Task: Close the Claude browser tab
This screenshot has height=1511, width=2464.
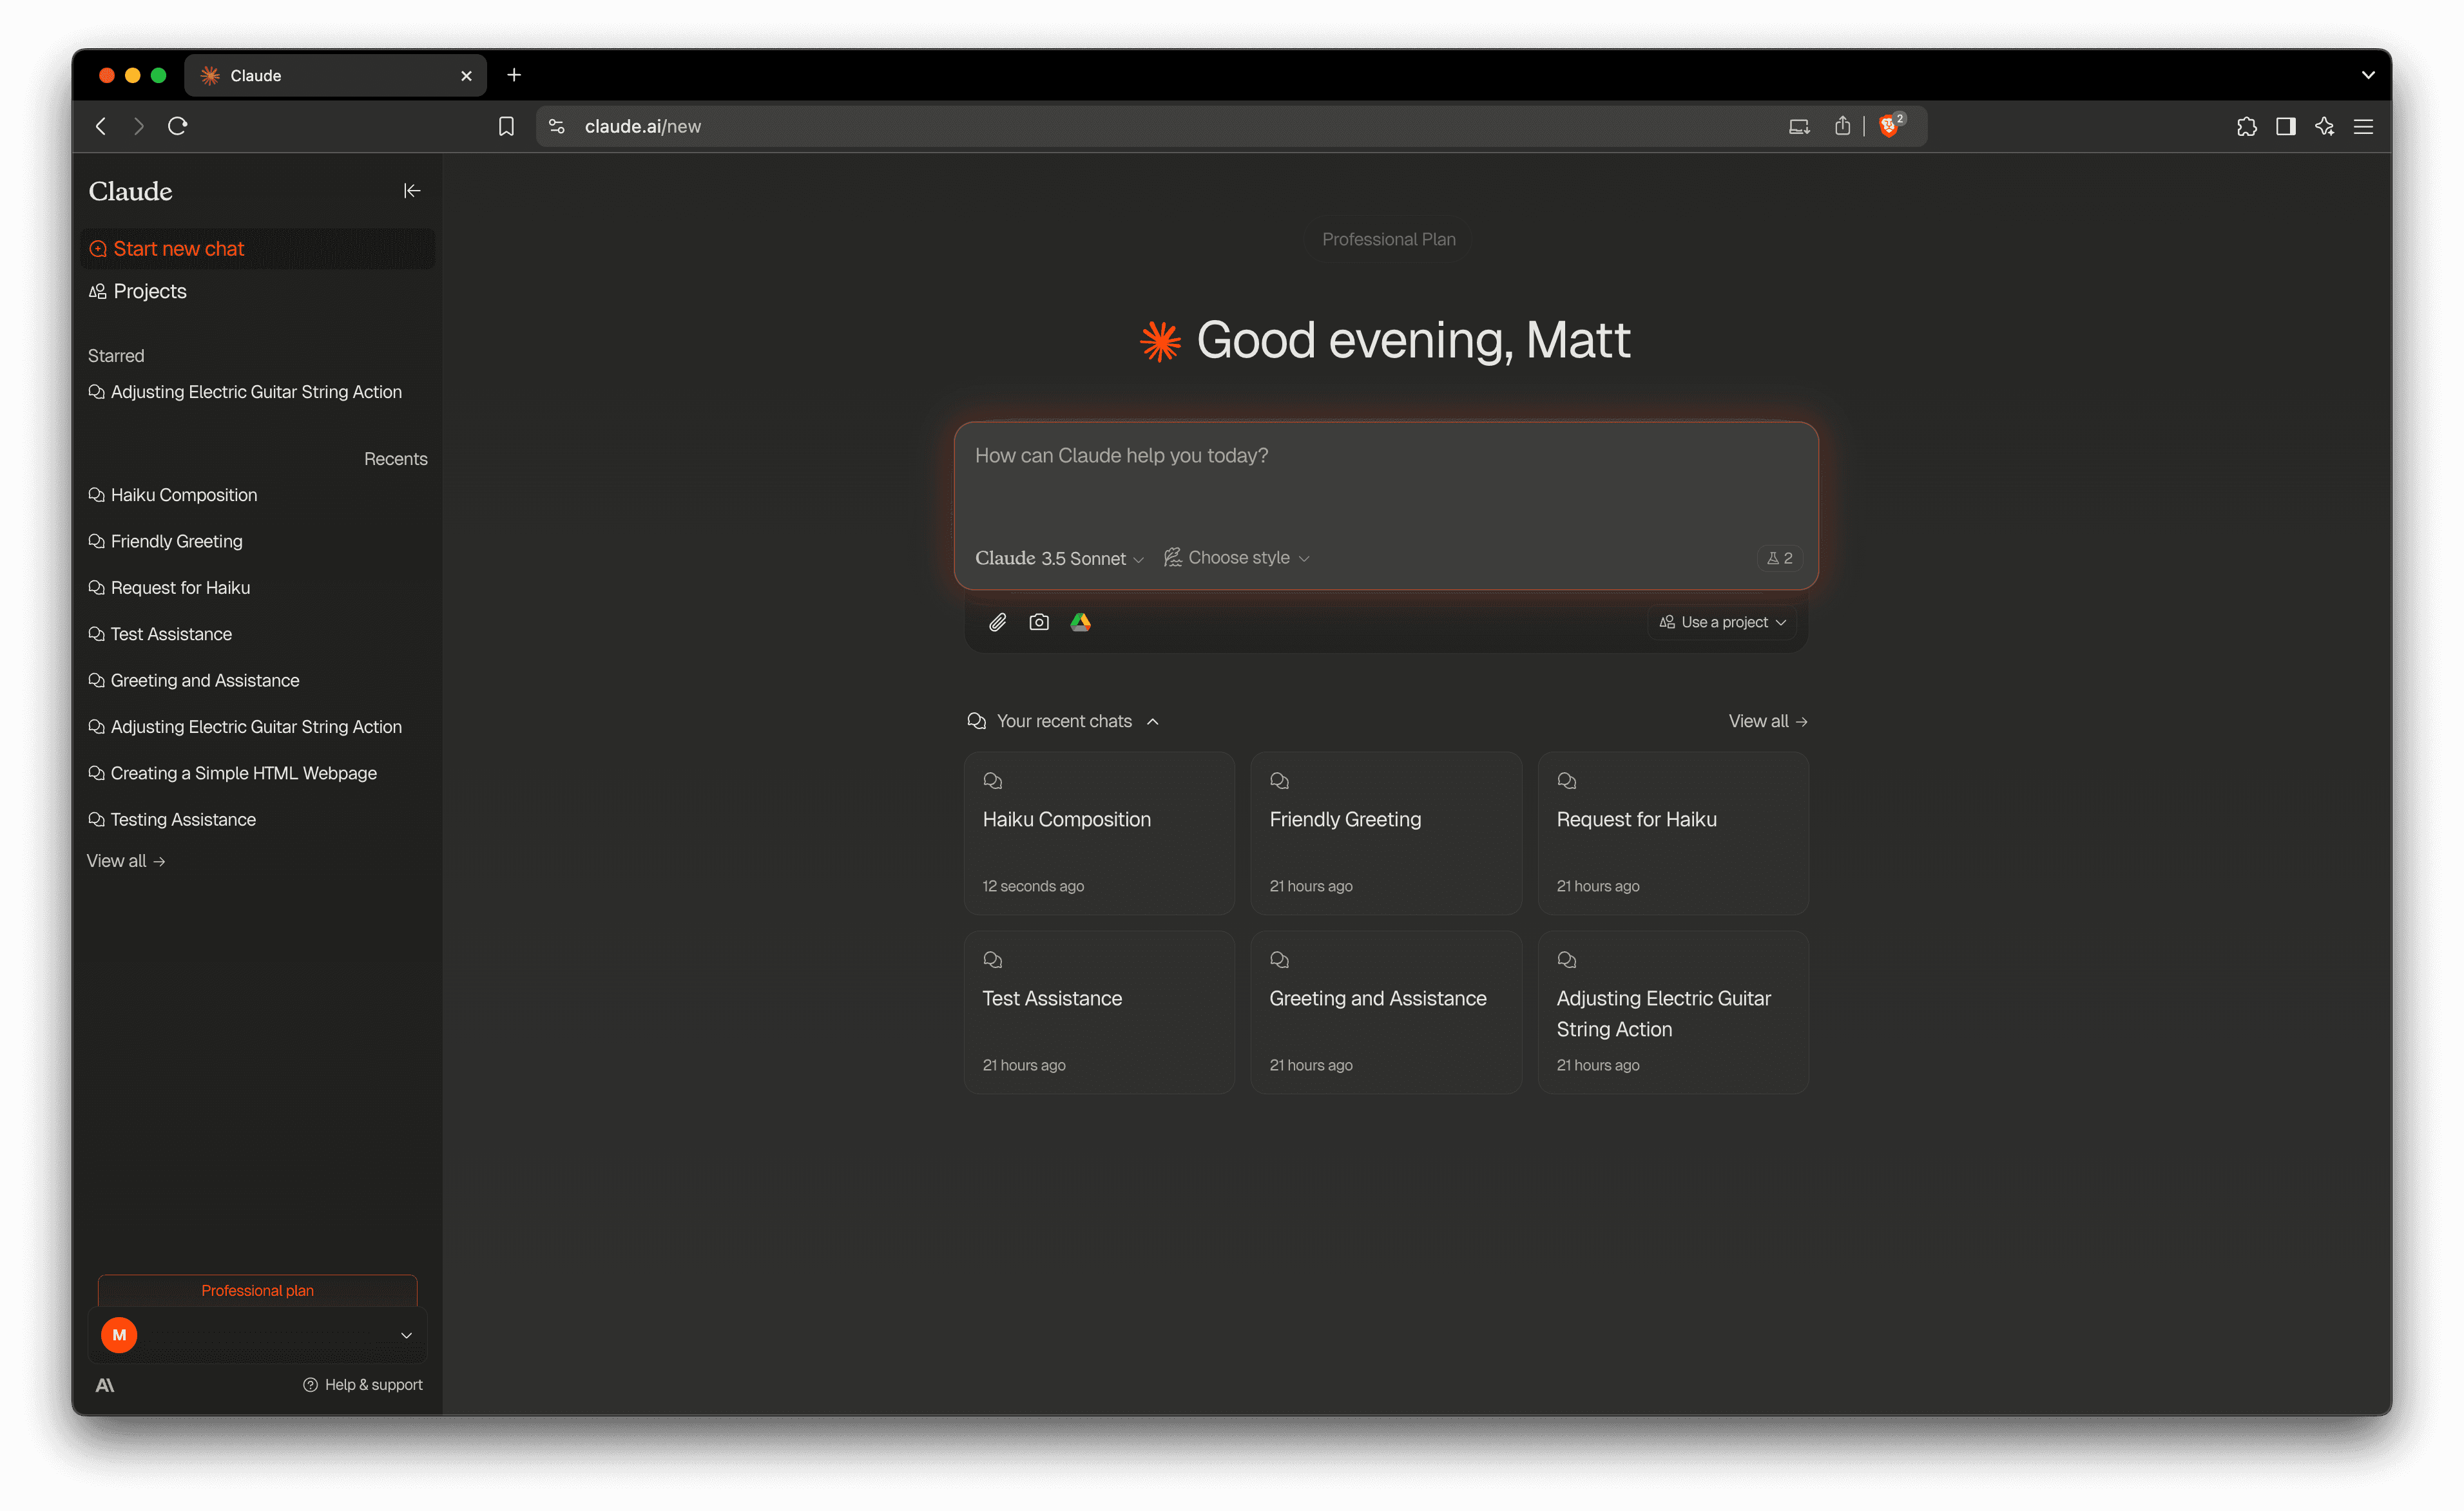Action: pyautogui.click(x=466, y=76)
